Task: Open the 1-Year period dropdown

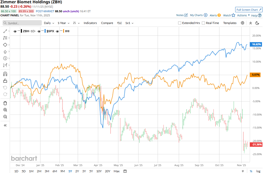Action: point(63,23)
